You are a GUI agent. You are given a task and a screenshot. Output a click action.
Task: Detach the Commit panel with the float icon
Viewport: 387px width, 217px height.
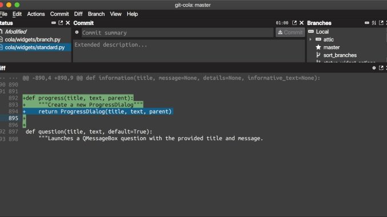295,23
